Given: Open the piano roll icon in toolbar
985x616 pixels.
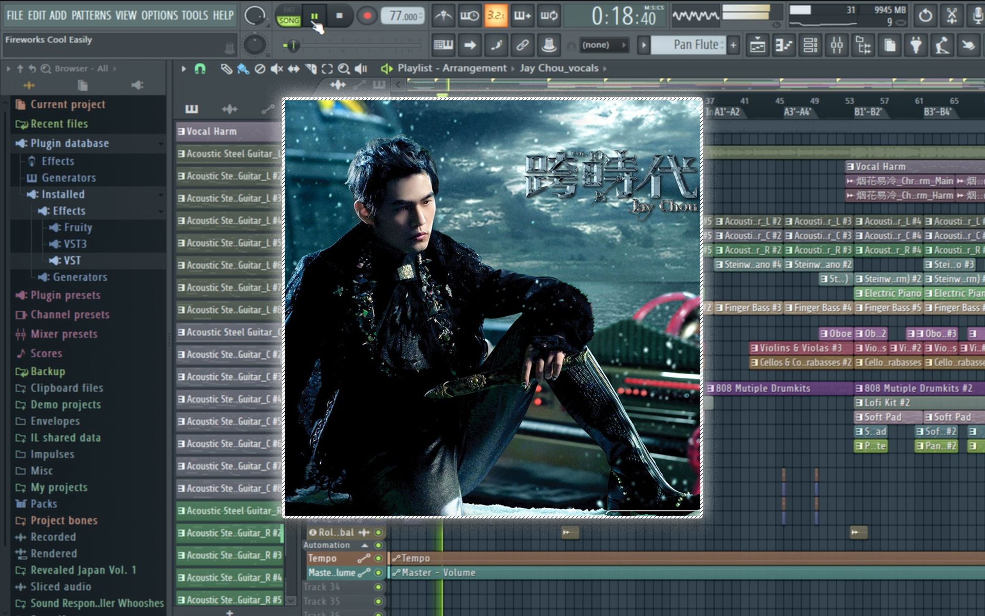Looking at the screenshot, I should coord(784,45).
